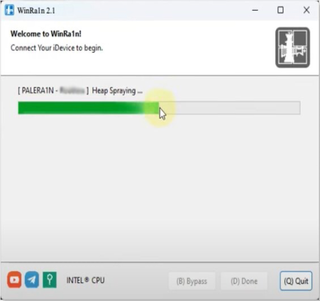Click the (B) Bypass button

[x=192, y=281]
